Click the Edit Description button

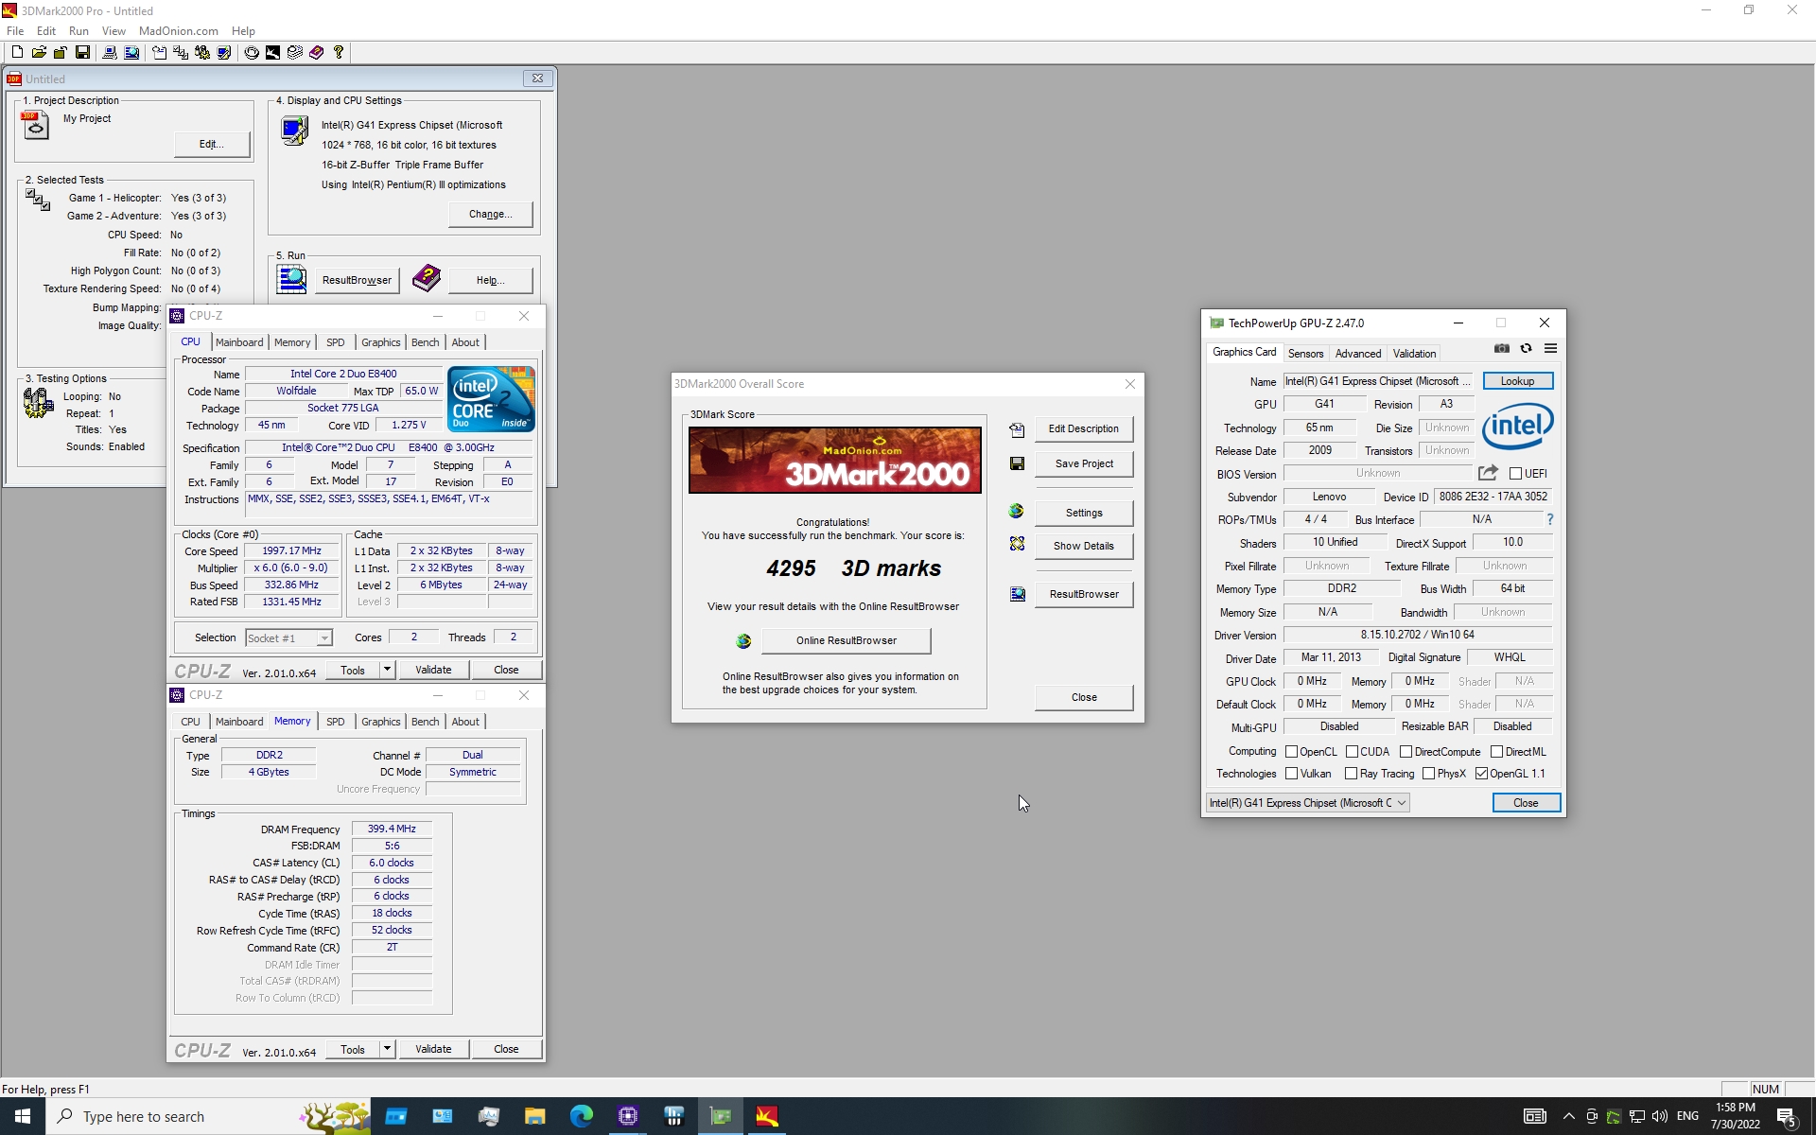coord(1083,428)
